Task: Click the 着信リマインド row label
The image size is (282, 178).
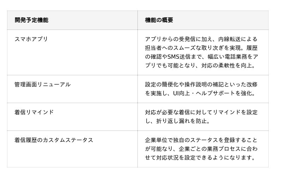Action: [34, 112]
